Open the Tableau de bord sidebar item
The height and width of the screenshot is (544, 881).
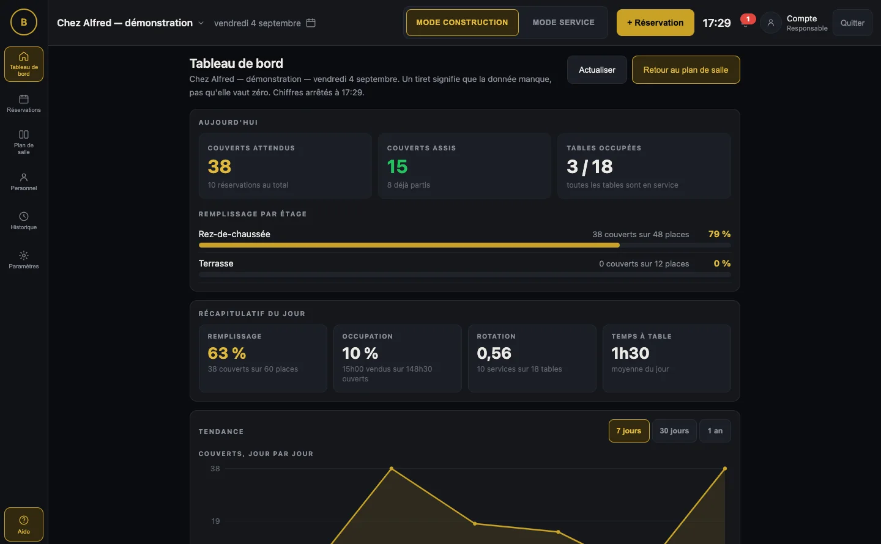coord(24,64)
